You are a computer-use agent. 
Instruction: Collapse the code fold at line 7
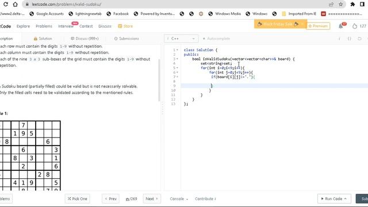(178, 76)
